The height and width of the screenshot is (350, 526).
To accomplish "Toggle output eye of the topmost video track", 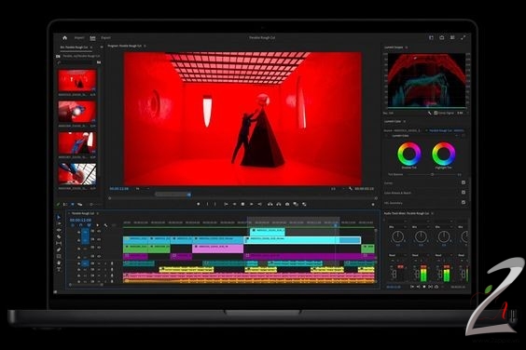I will [99, 232].
